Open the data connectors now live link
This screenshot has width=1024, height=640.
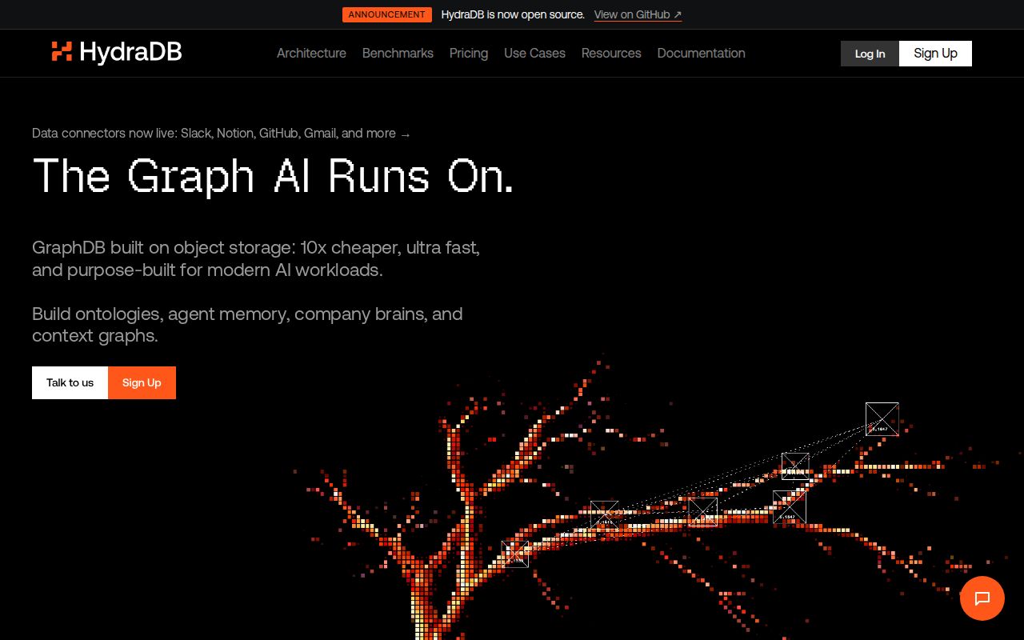[221, 133]
